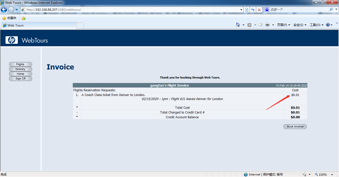Screen dimensions: 339x177
Task: Focus the 百度一下 search box
Action: [299, 9]
